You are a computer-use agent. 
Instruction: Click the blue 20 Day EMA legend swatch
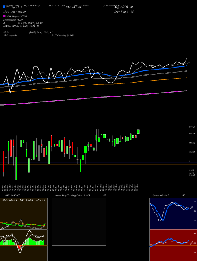(4, 7)
